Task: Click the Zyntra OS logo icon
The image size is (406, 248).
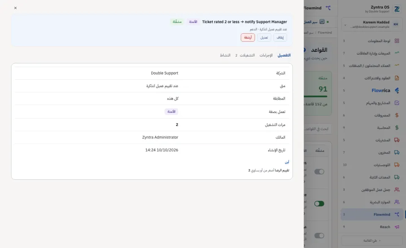Action: pyautogui.click(x=397, y=9)
